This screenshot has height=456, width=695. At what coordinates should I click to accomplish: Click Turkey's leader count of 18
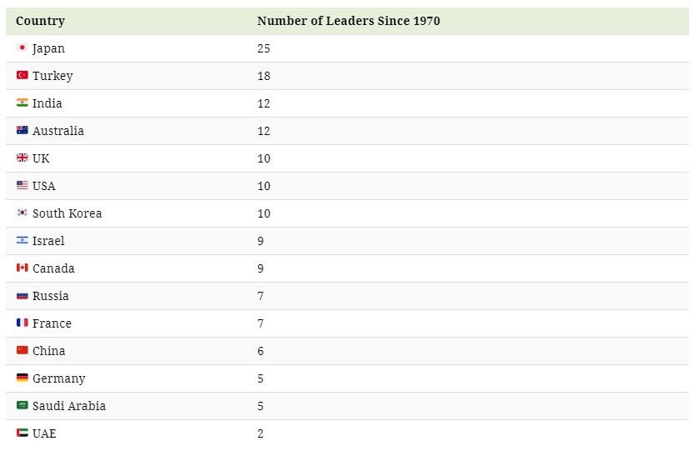[x=263, y=76]
